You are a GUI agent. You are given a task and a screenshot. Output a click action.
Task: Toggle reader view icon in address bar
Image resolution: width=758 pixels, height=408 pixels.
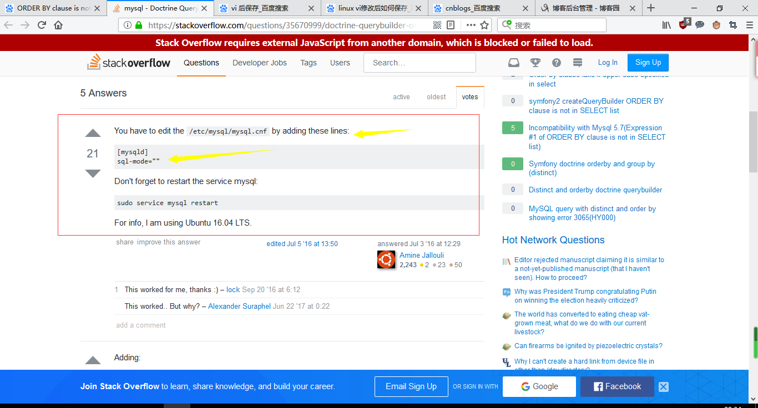pos(451,25)
